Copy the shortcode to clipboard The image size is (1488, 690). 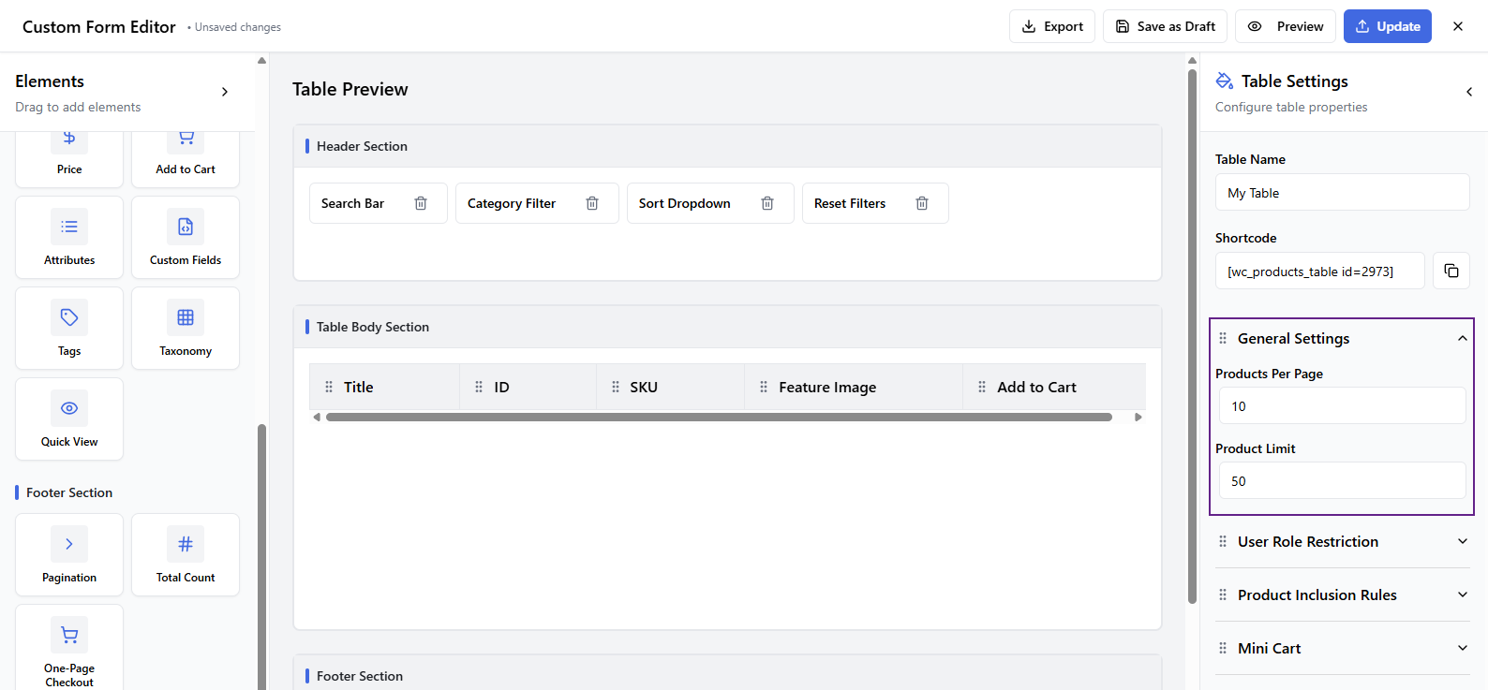click(1451, 271)
